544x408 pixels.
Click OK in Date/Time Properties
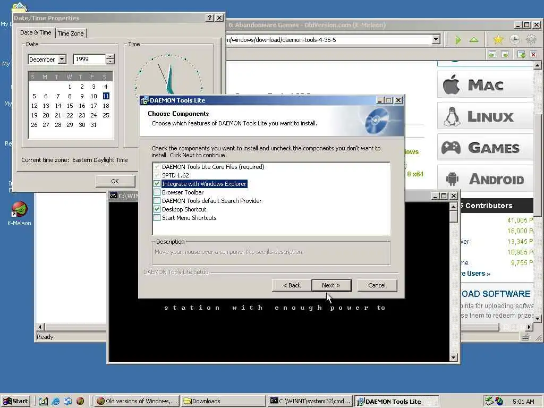[115, 181]
